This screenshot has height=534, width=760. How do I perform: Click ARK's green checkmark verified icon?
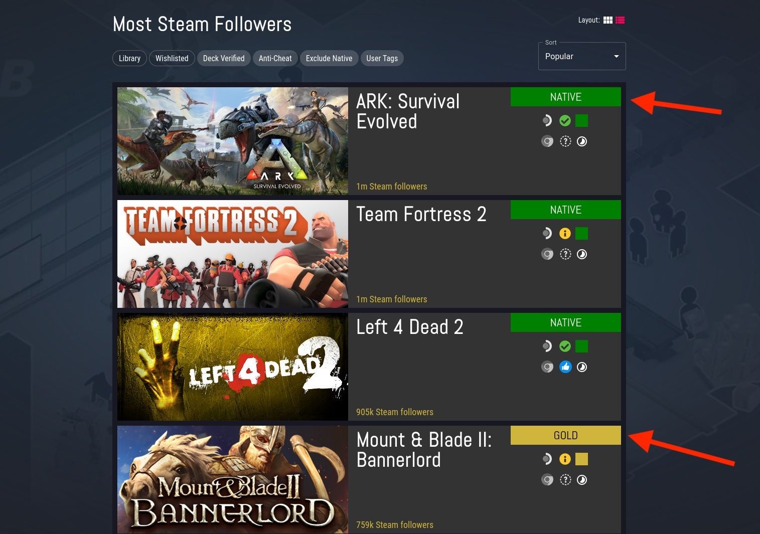pos(565,120)
